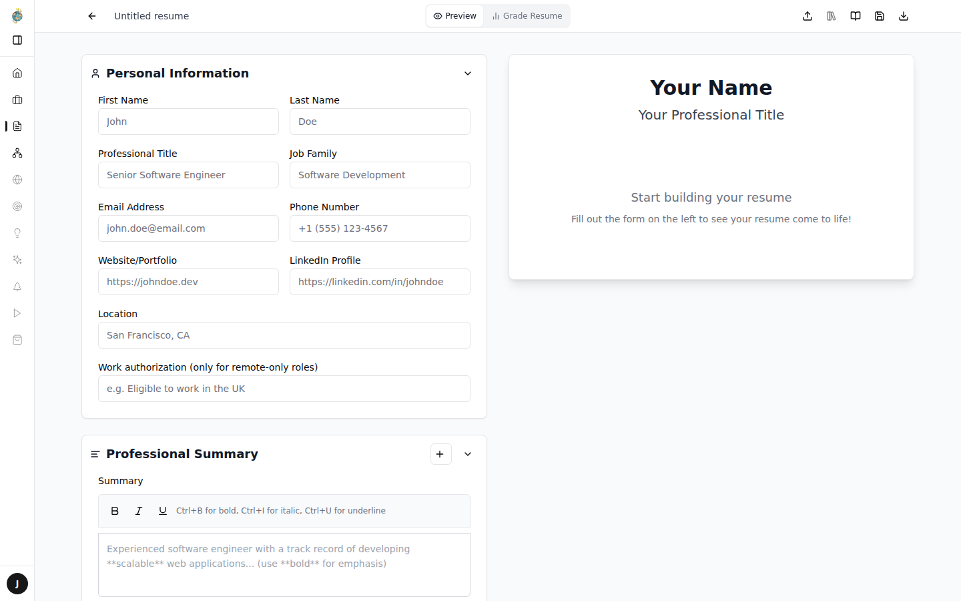
Task: Click the Phone Number input field
Action: [380, 228]
